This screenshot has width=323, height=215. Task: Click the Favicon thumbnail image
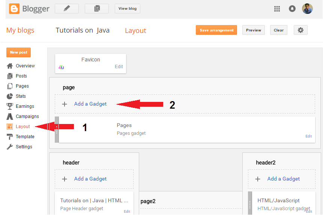click(62, 67)
